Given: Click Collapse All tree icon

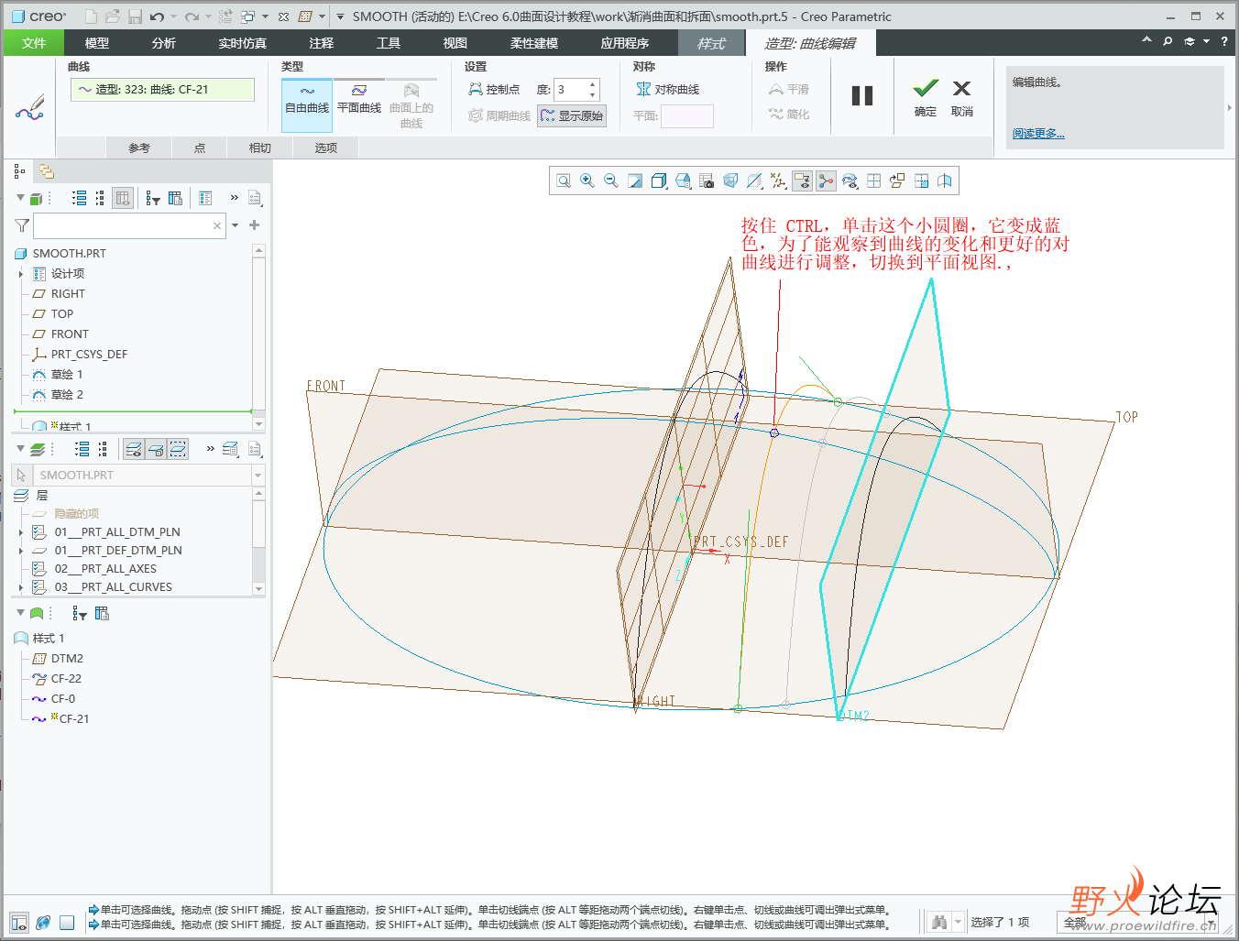Looking at the screenshot, I should coord(101,198).
